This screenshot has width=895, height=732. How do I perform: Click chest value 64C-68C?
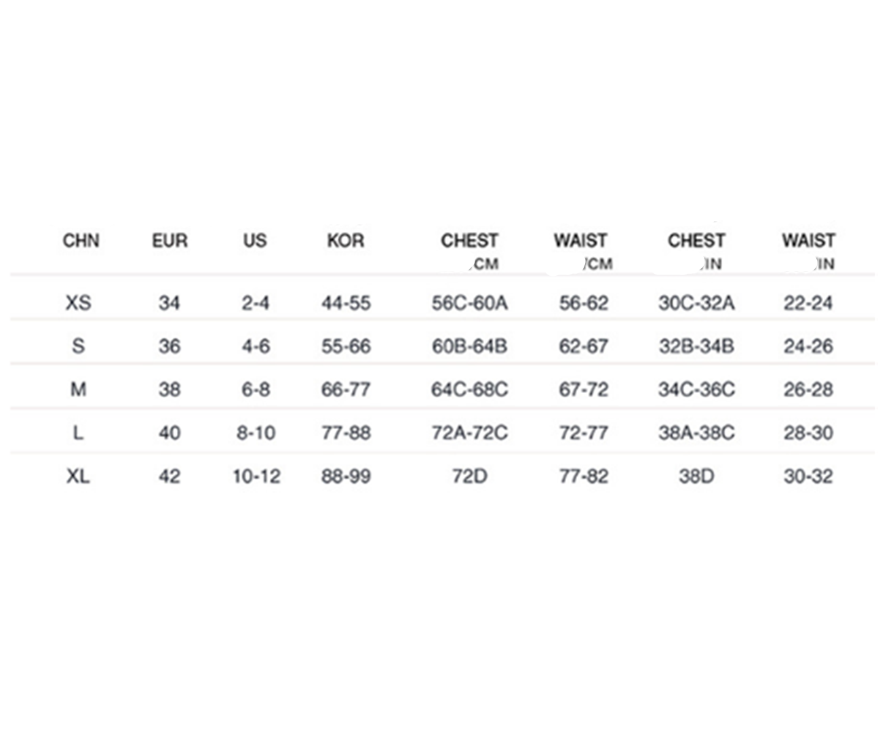pos(469,389)
